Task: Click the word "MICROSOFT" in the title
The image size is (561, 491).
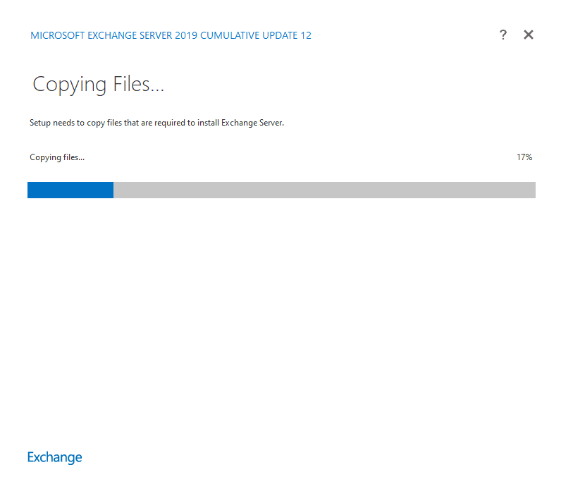Action: (x=56, y=35)
